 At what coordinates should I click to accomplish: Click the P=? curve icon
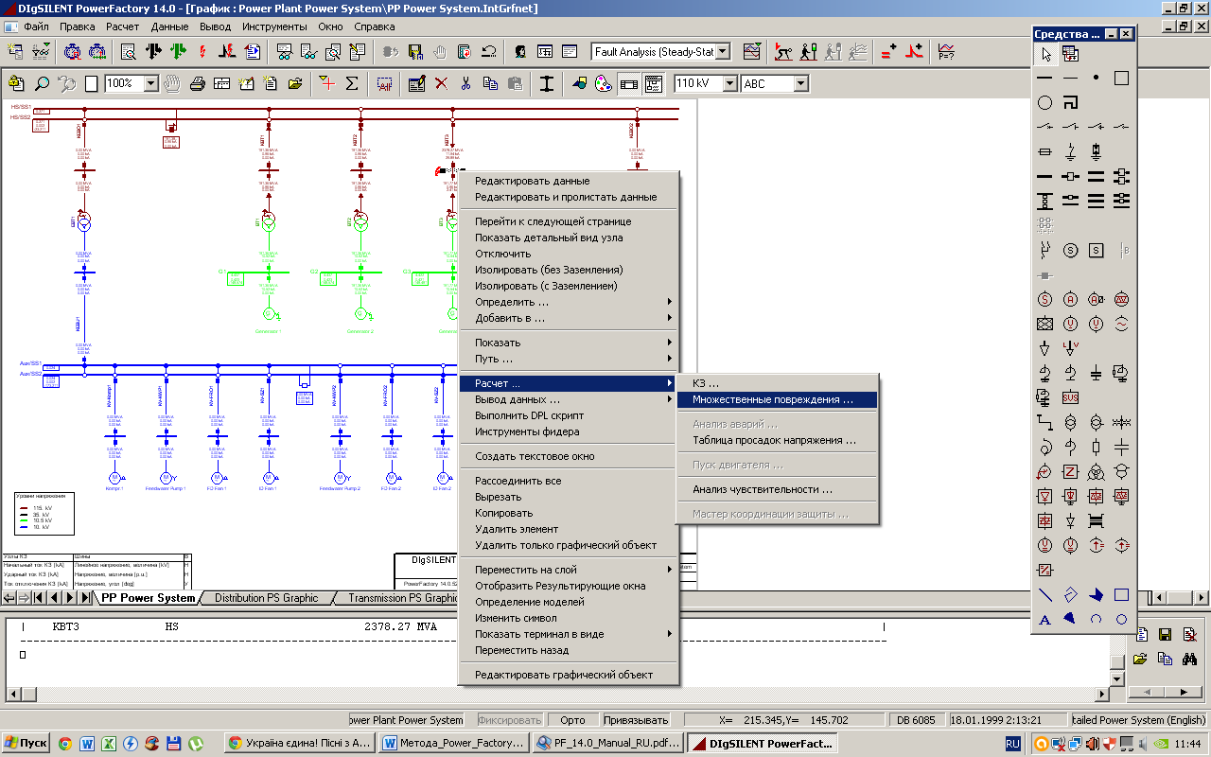point(947,51)
